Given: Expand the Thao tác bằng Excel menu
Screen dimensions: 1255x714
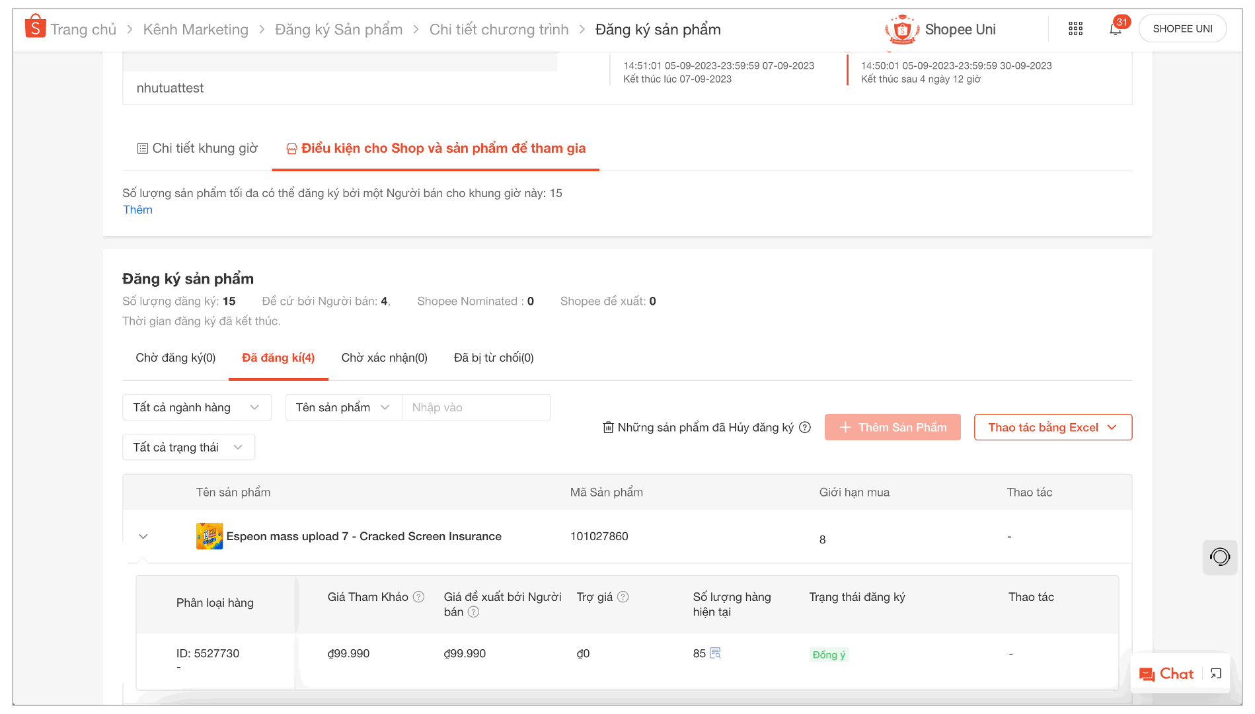Looking at the screenshot, I should (x=1052, y=427).
